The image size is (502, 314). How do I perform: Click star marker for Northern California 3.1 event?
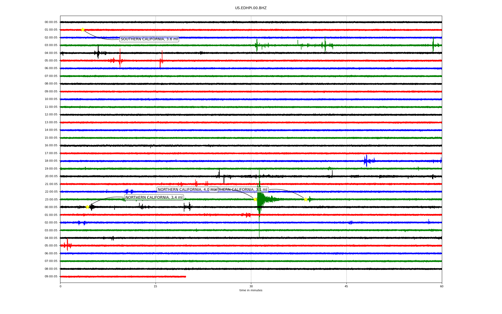click(x=305, y=200)
